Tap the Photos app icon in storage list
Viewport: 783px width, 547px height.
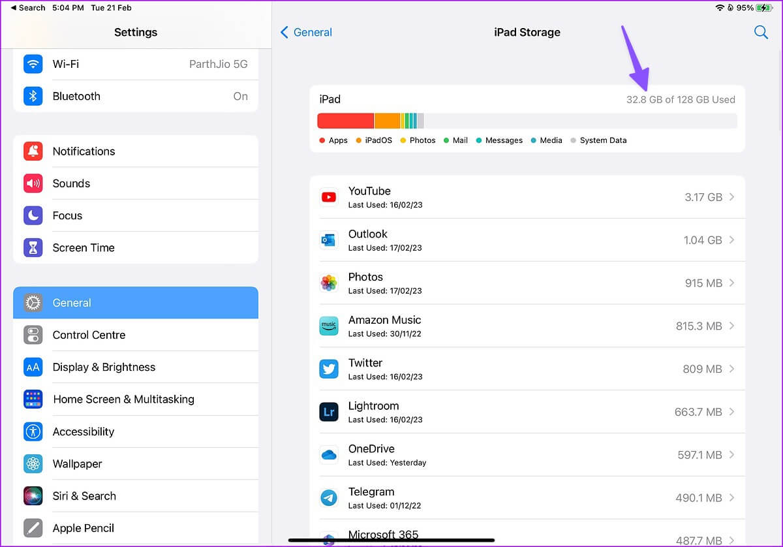pos(329,283)
